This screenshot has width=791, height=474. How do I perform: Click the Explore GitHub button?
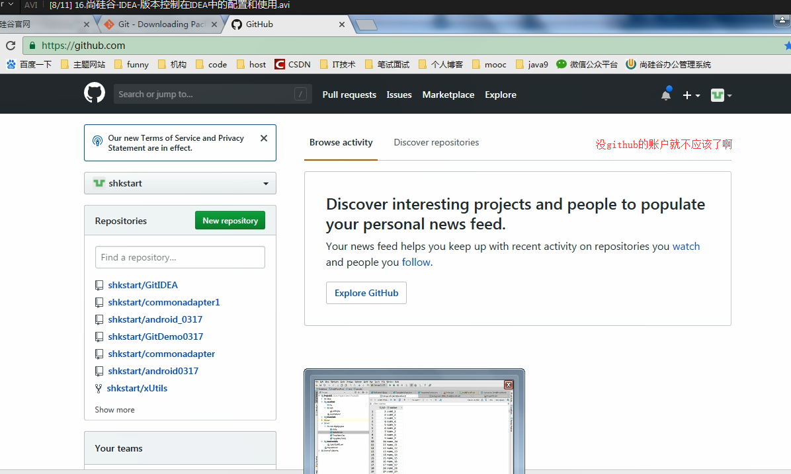click(x=366, y=293)
